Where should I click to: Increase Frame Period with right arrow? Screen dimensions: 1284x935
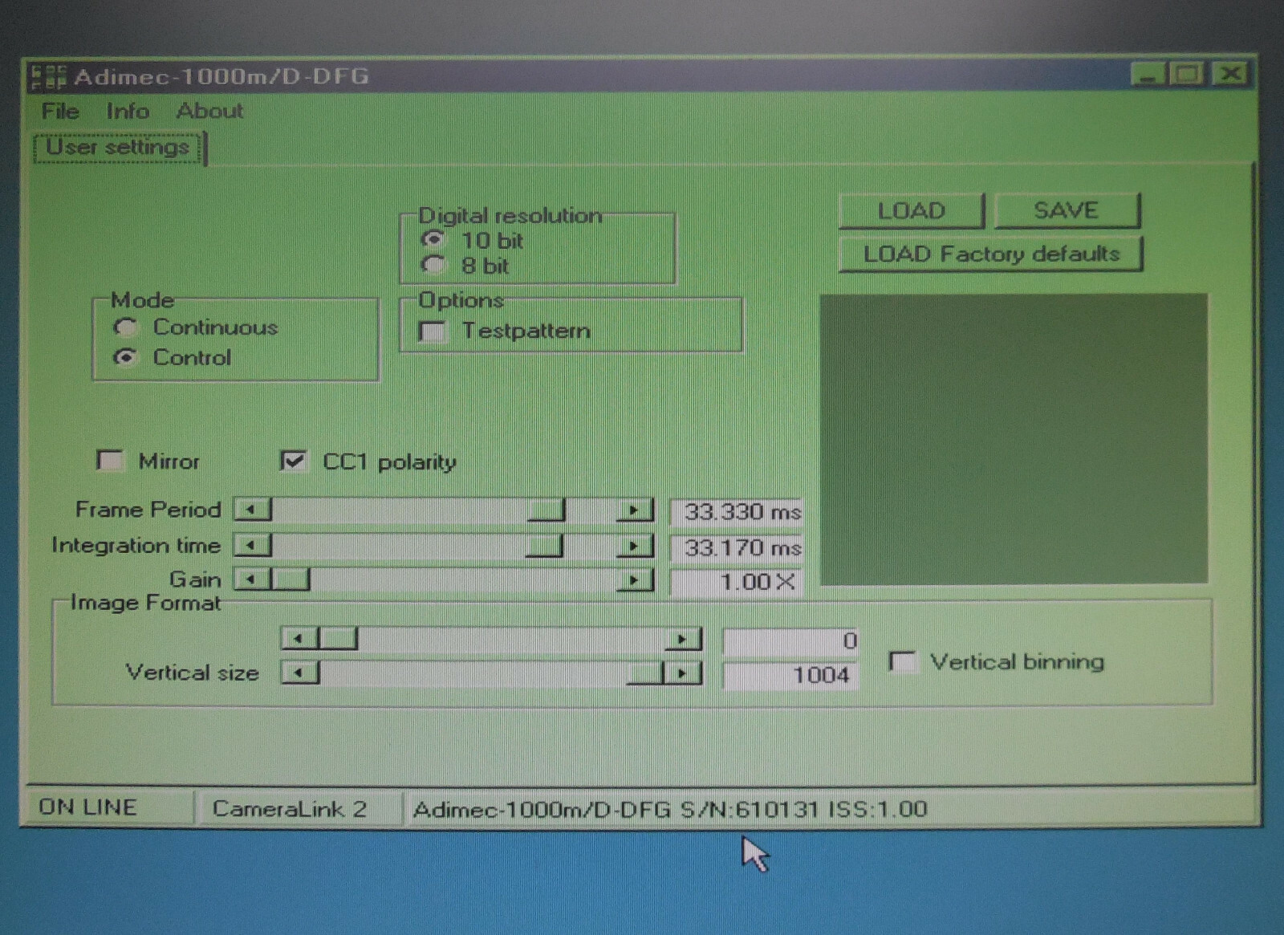(634, 510)
